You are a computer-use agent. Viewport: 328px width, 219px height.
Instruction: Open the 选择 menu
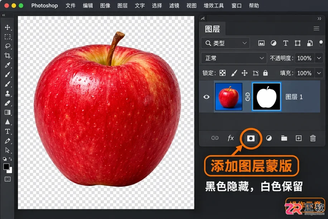pos(157,6)
